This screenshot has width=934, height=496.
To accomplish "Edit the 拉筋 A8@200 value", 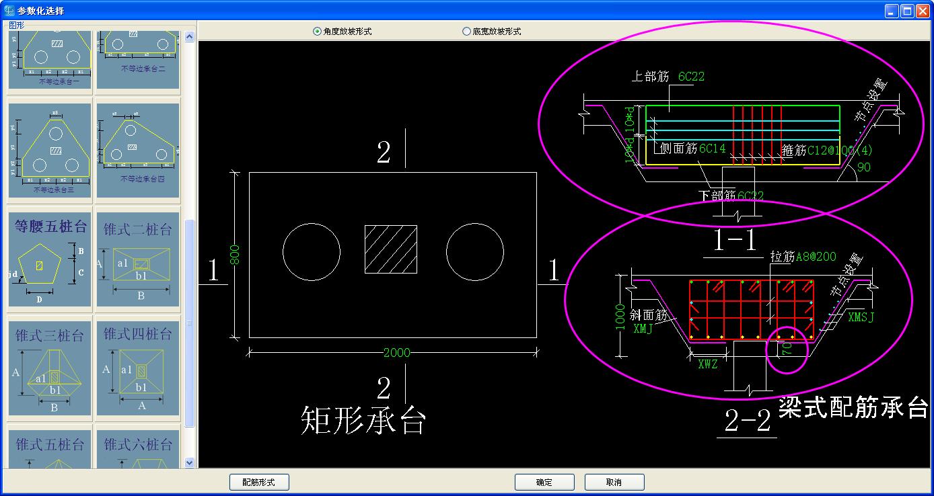I will pyautogui.click(x=816, y=257).
